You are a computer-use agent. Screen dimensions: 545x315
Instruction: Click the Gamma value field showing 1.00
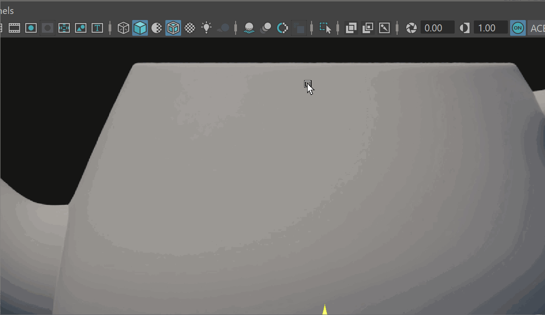pos(490,28)
